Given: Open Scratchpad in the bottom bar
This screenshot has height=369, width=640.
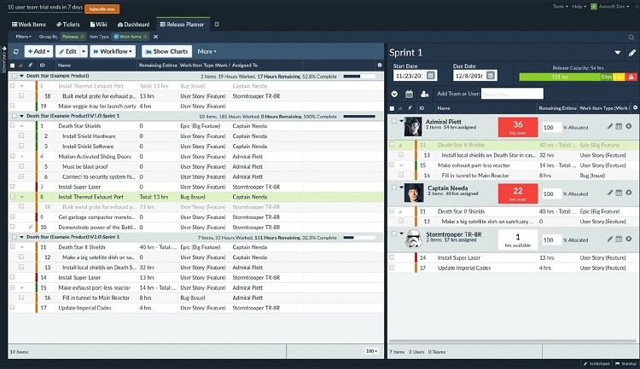Looking at the screenshot, I should [596, 364].
